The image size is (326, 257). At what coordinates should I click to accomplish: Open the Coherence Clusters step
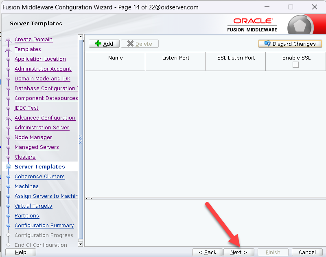click(39, 177)
